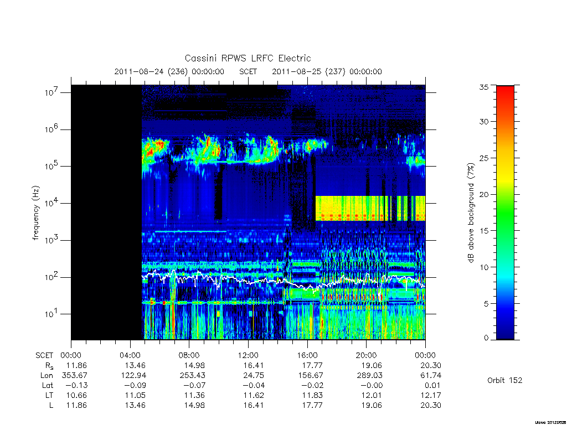The height and width of the screenshot is (425, 567).
Task: Select local time value 10.66
Action: pos(76,395)
